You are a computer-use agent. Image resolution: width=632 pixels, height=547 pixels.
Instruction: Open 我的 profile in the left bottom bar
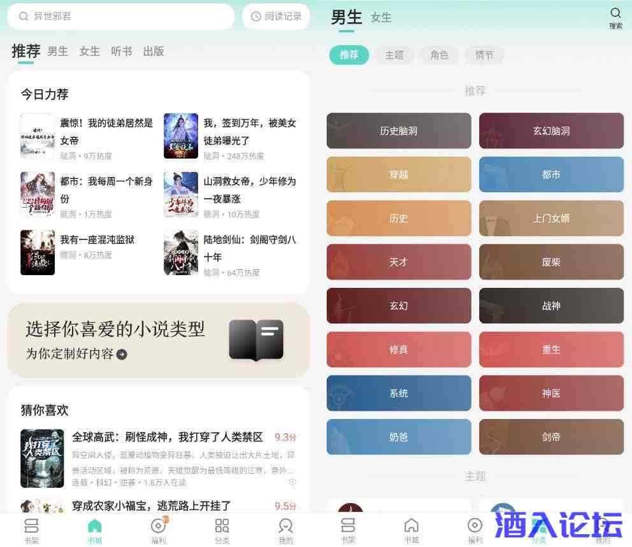coord(285,530)
